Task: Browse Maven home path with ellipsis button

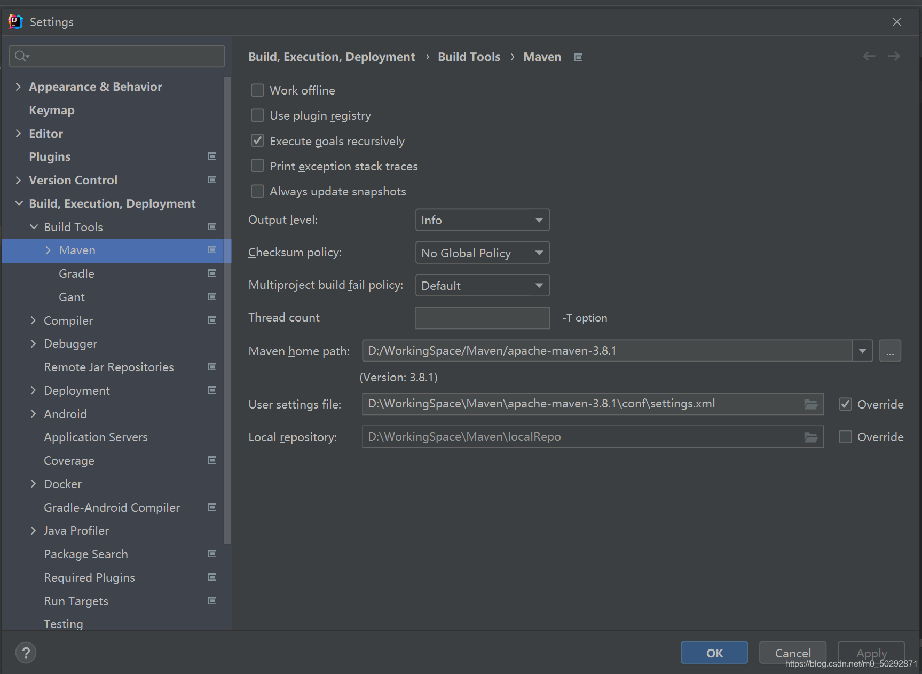Action: click(890, 351)
